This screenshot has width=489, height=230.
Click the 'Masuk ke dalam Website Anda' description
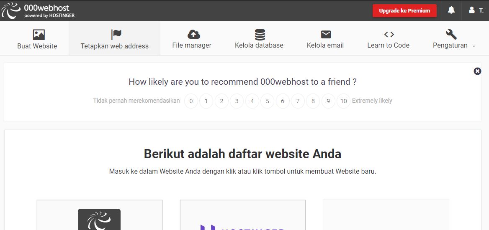pos(243,171)
